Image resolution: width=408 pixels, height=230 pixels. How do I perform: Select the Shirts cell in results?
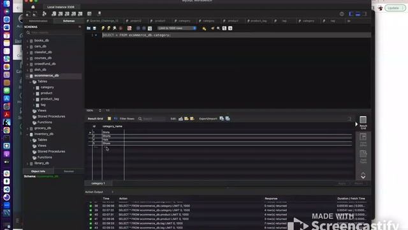point(113,132)
